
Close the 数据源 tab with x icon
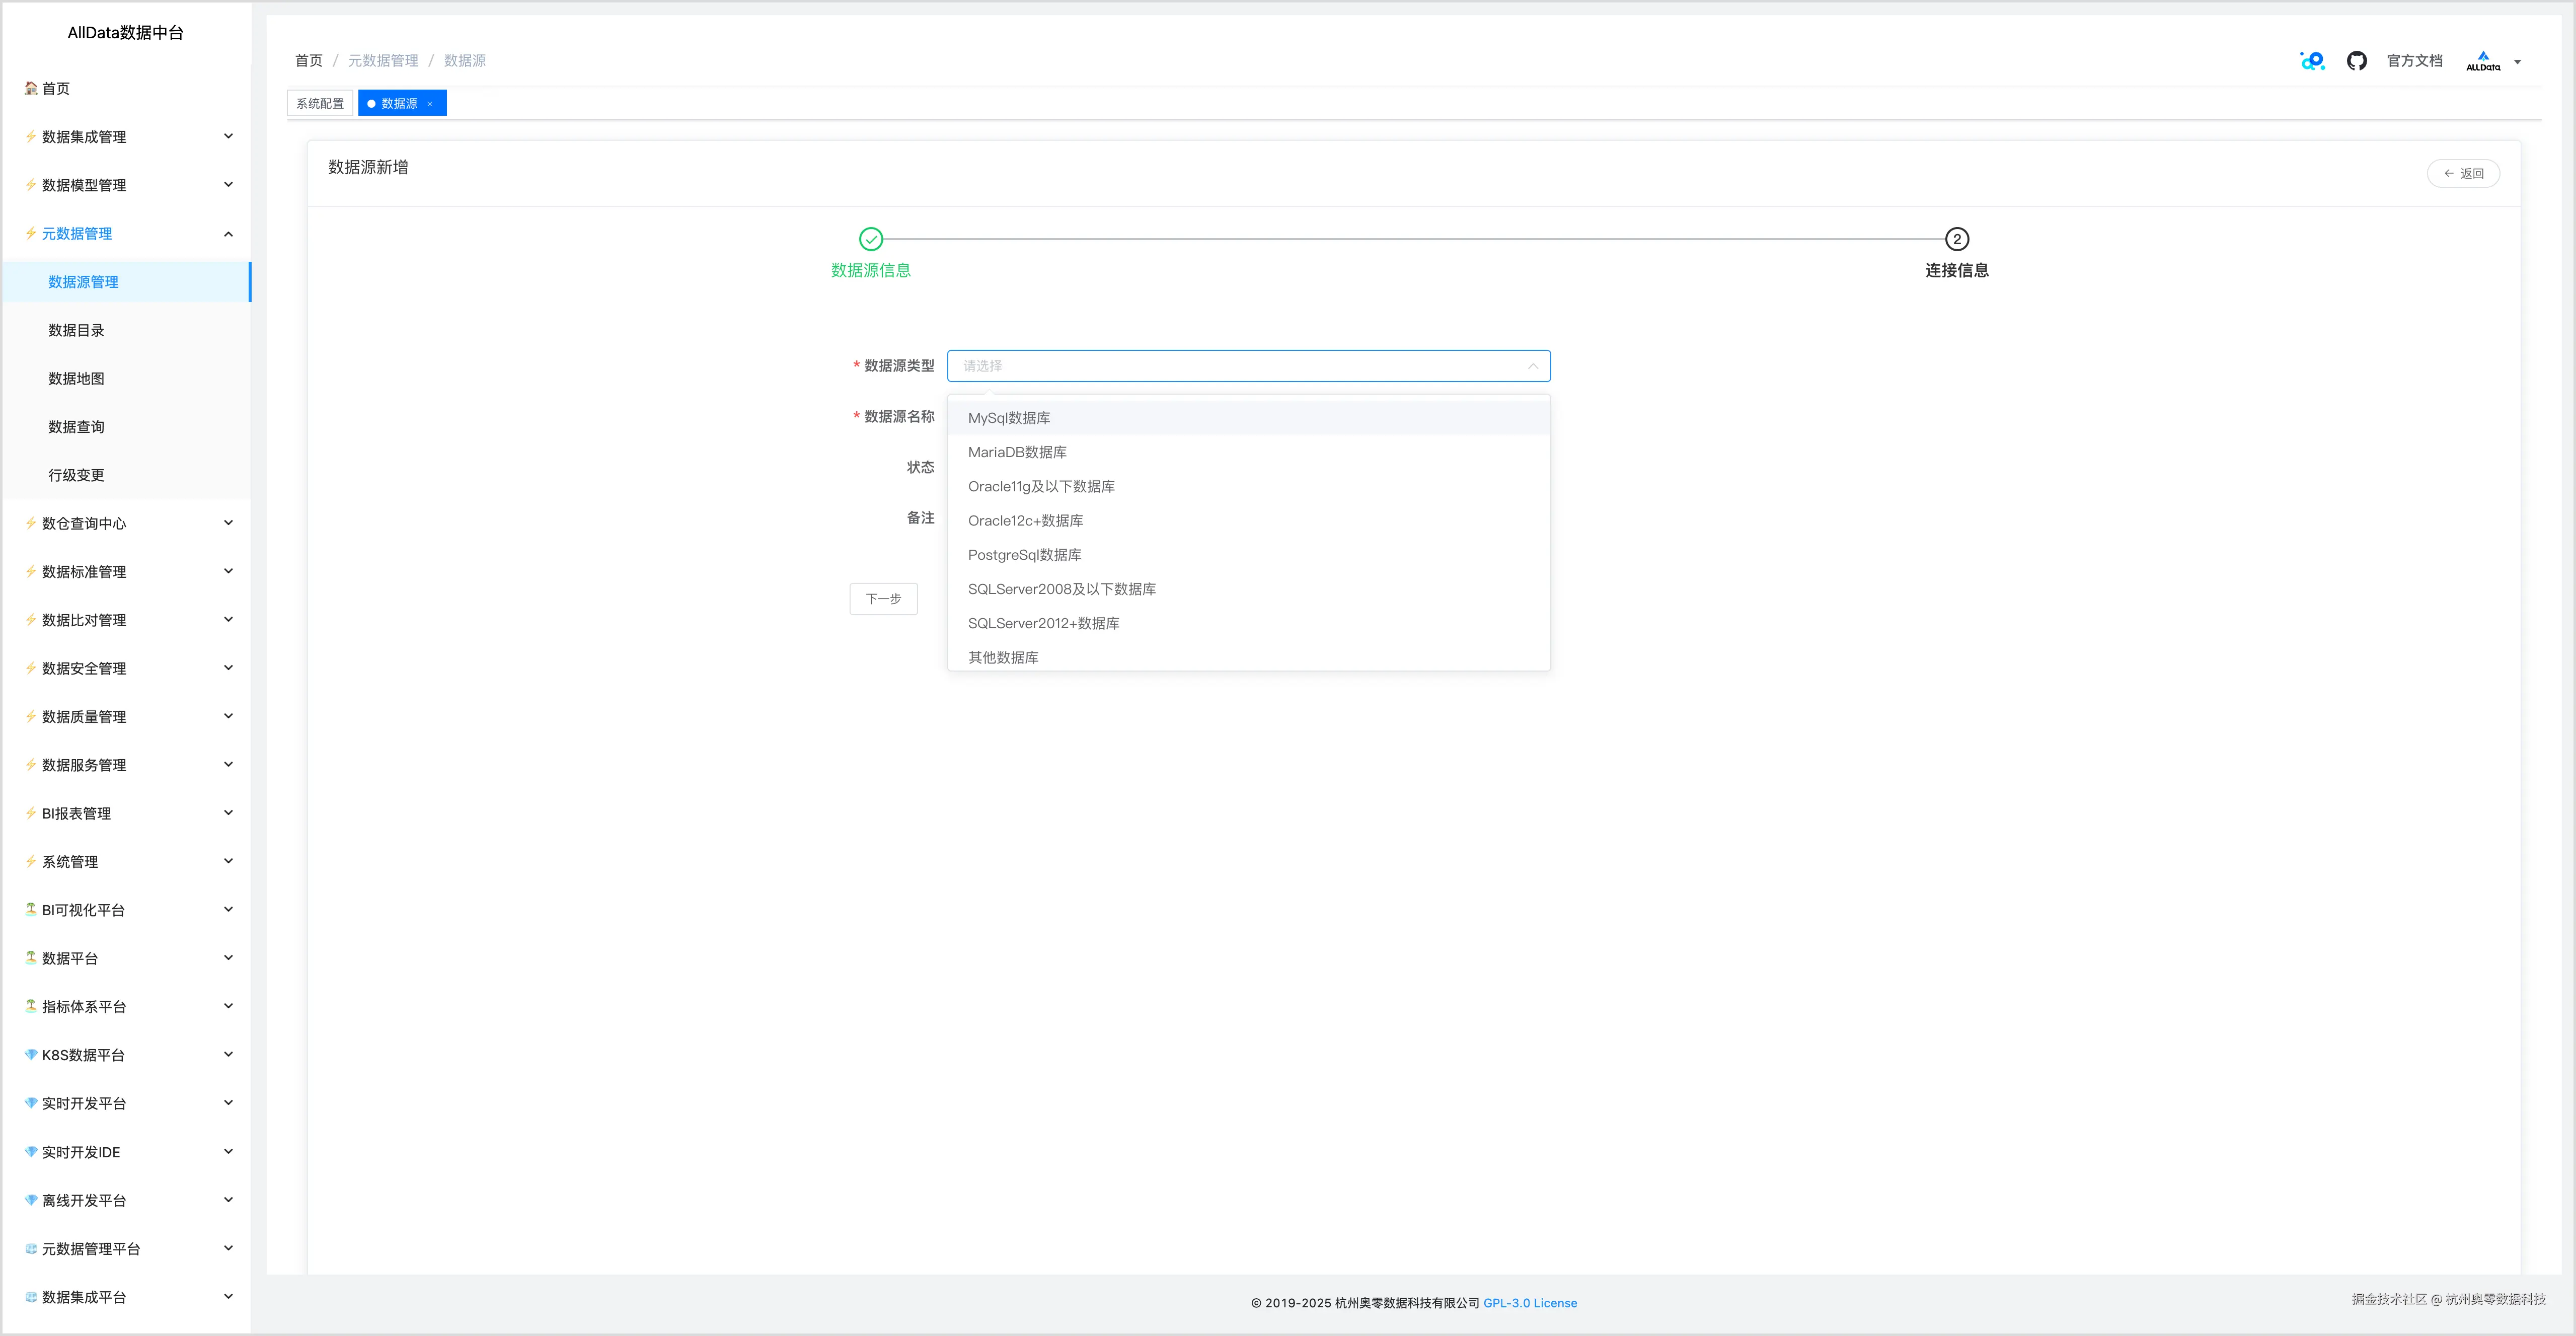[x=430, y=104]
